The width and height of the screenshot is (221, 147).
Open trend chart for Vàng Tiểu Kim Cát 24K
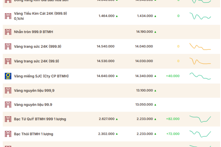200,16
